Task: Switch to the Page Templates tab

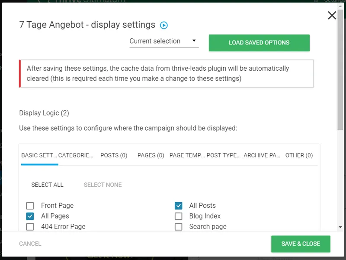Action: (187, 155)
